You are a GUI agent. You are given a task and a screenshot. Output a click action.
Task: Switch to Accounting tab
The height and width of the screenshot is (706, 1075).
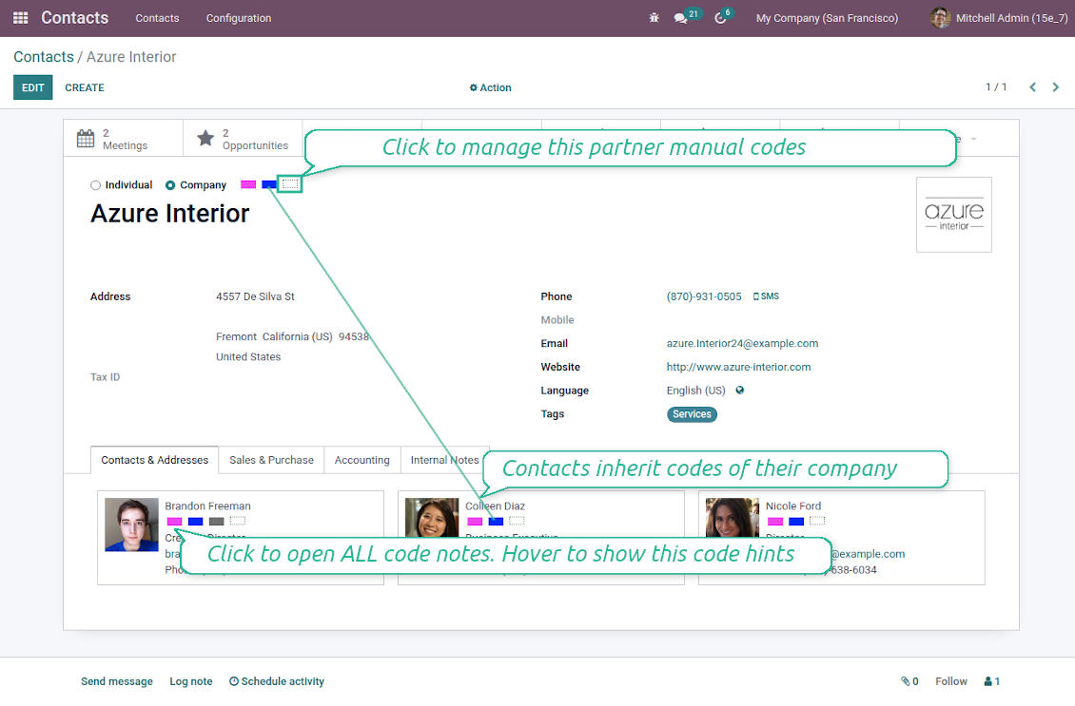click(x=362, y=460)
